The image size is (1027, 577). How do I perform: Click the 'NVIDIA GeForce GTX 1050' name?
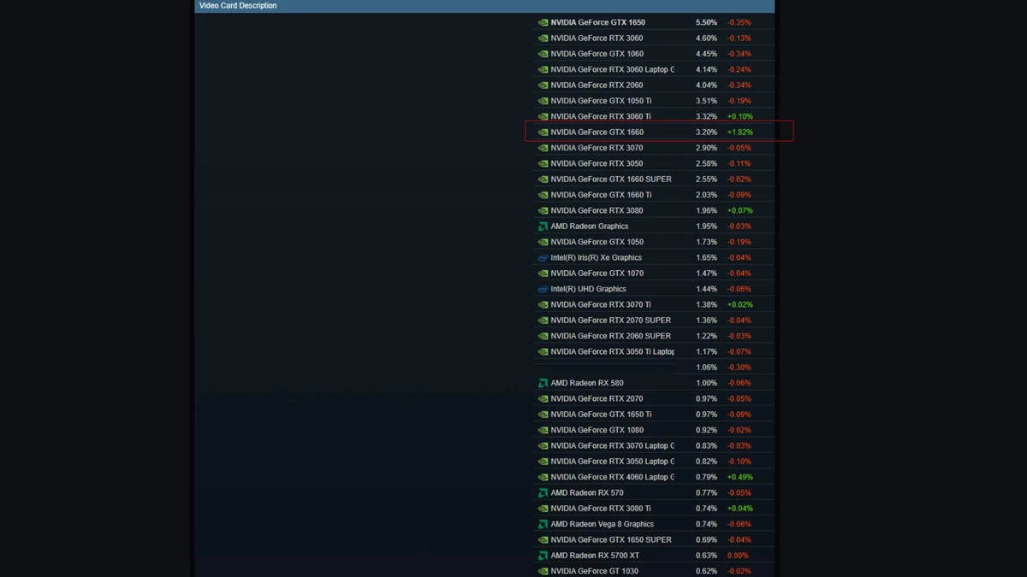point(597,242)
